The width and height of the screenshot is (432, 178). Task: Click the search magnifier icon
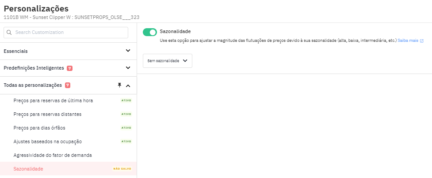[9, 33]
